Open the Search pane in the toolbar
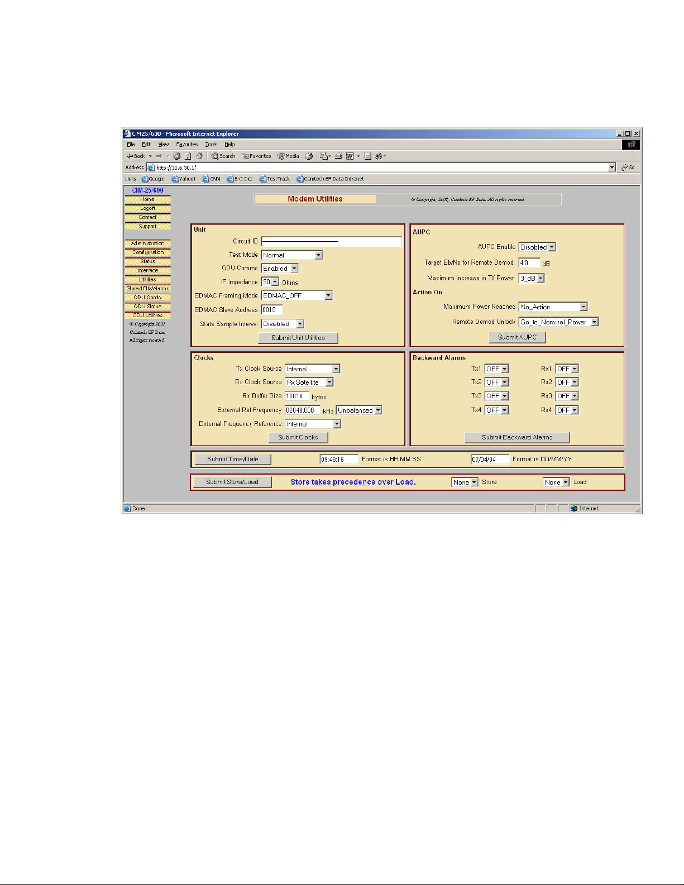This screenshot has width=684, height=885. coord(223,156)
